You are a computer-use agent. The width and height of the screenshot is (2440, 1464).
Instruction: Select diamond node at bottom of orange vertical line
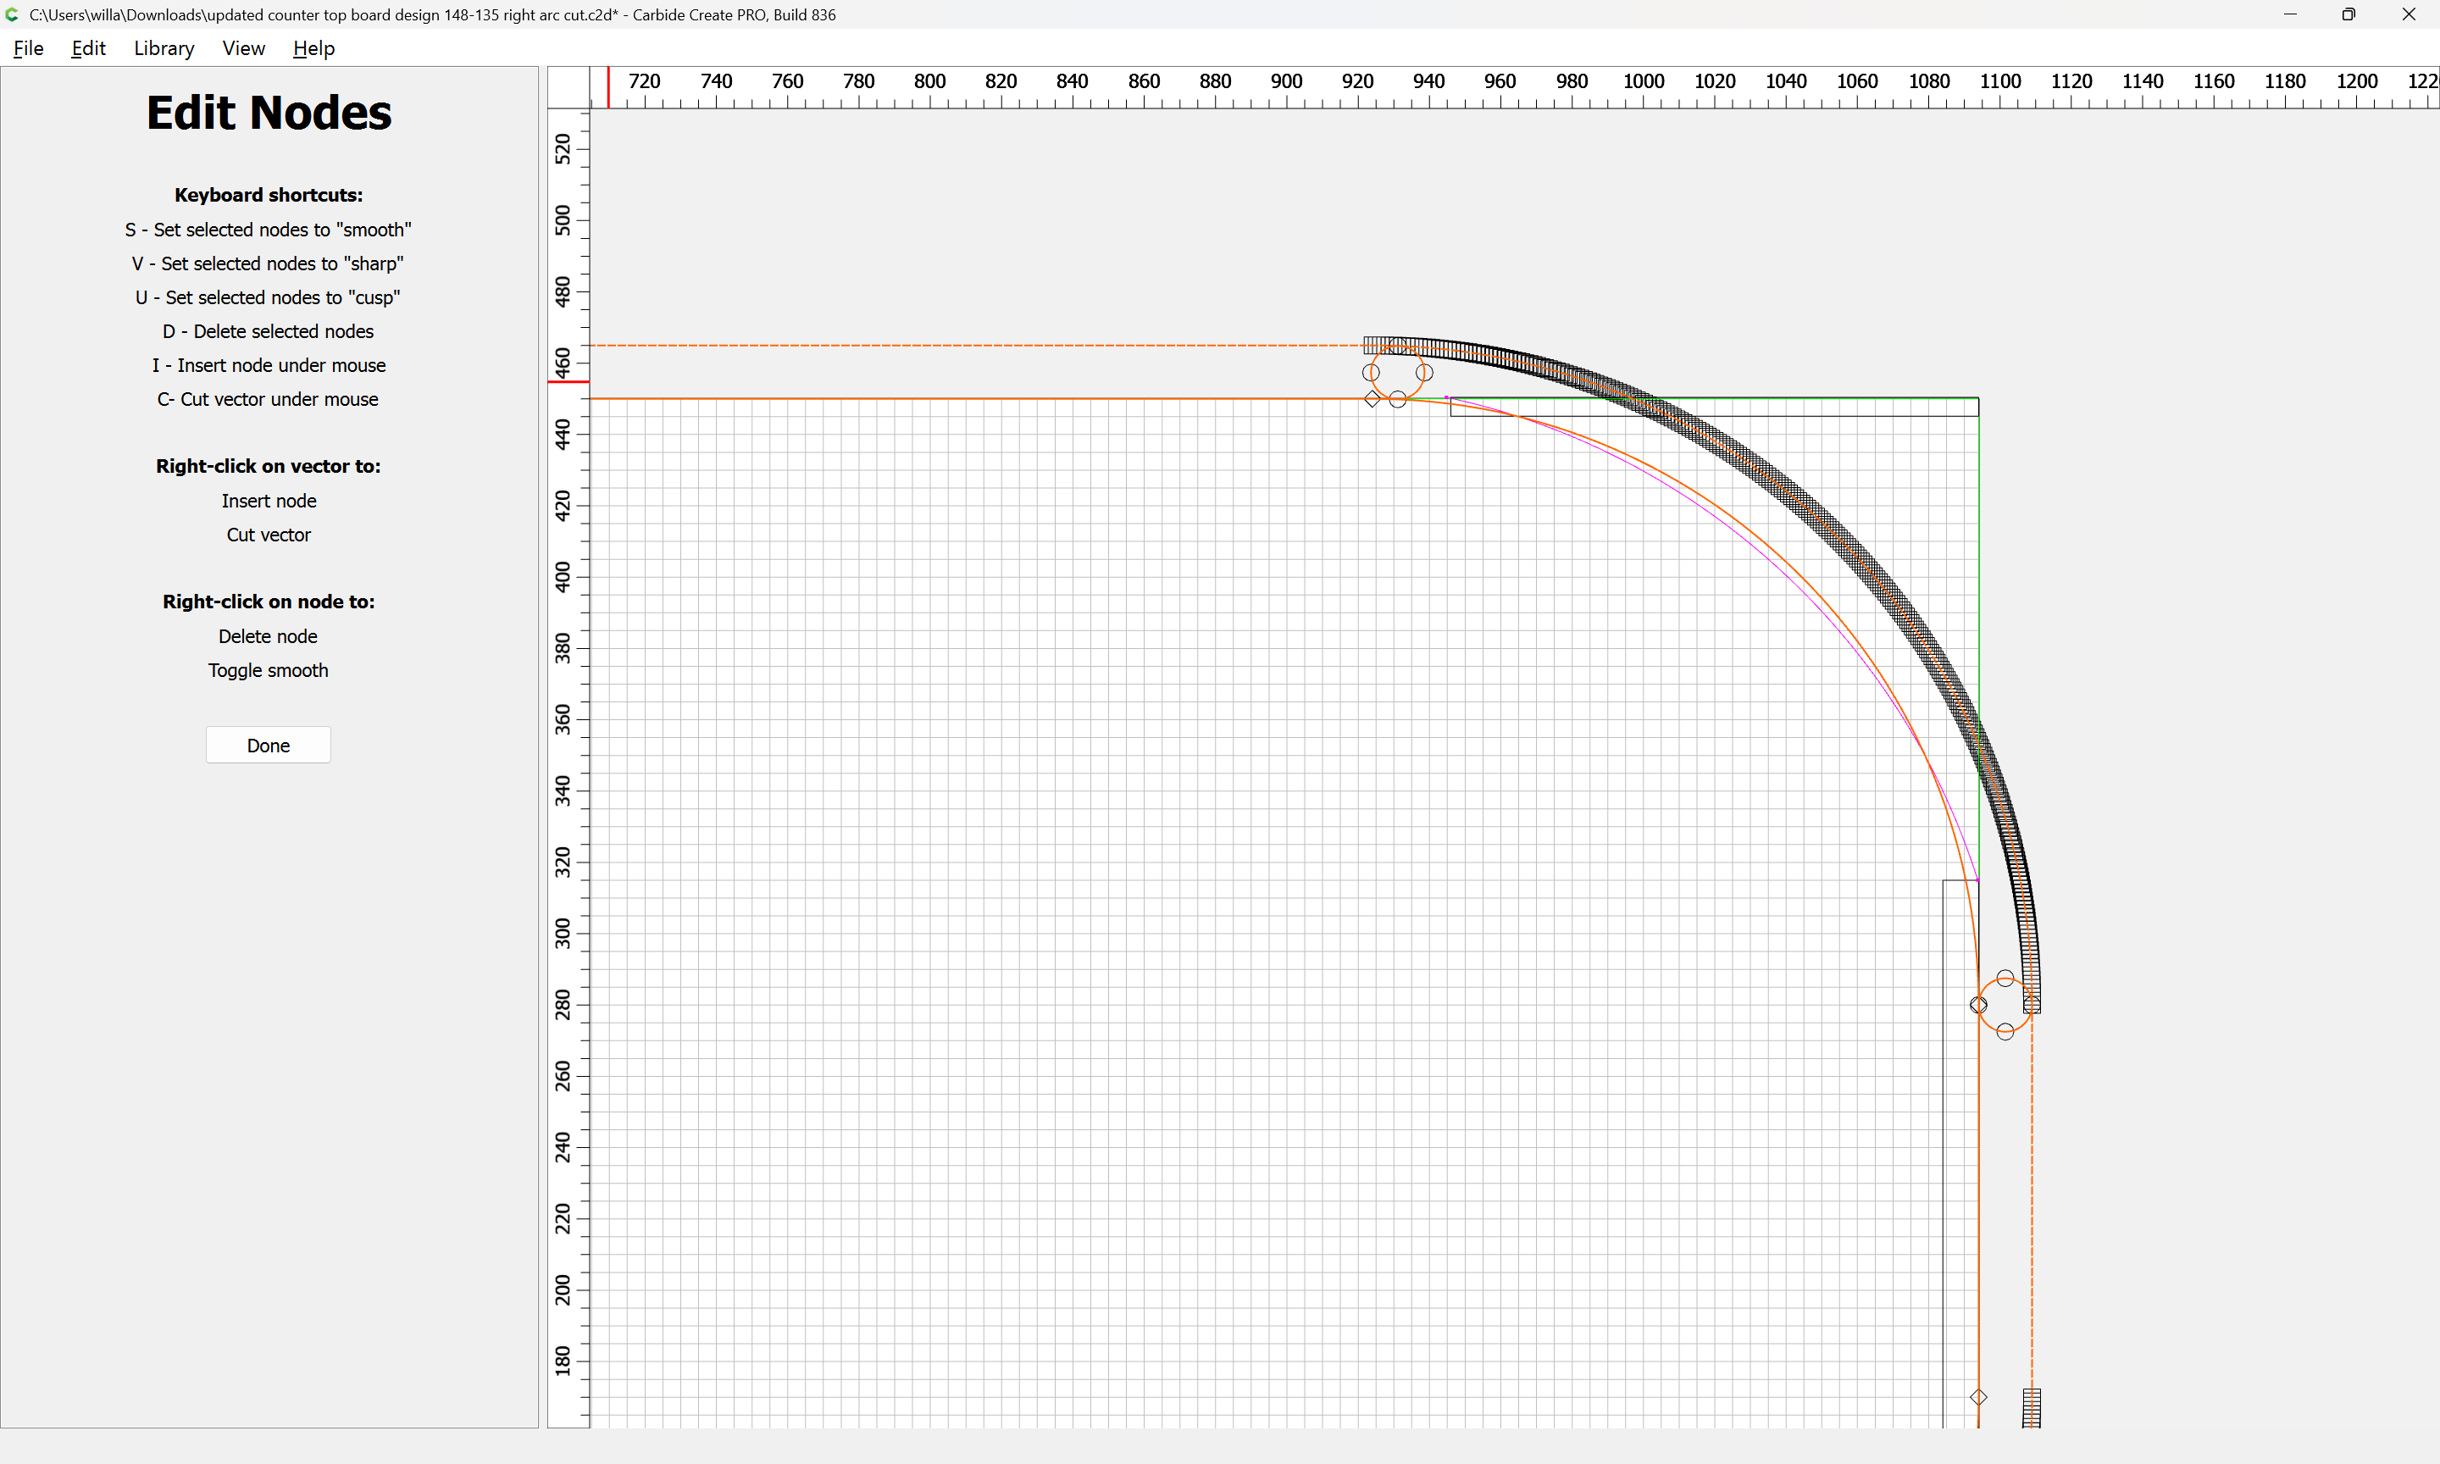coord(1978,1397)
